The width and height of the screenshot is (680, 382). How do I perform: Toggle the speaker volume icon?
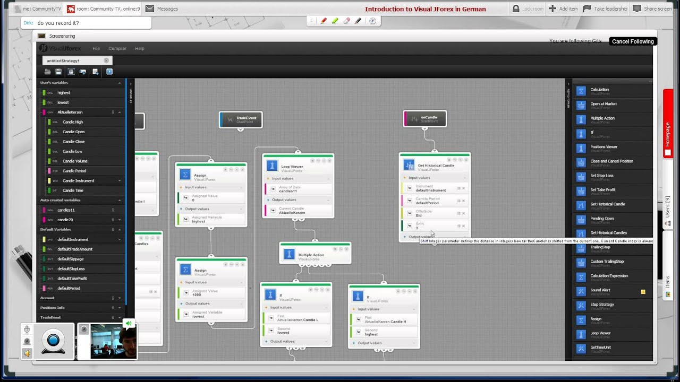coord(27,353)
